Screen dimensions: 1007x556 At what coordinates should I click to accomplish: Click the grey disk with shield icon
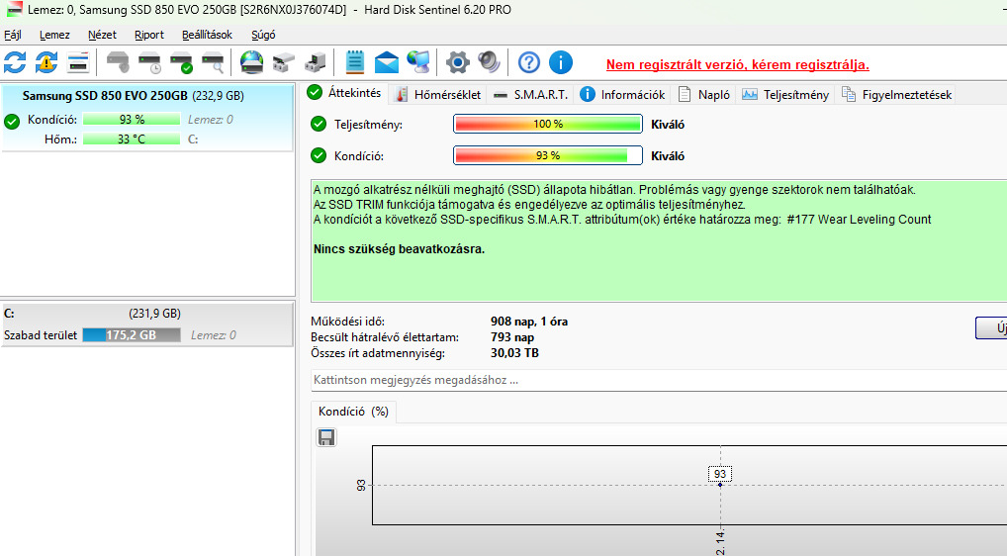coord(118,63)
